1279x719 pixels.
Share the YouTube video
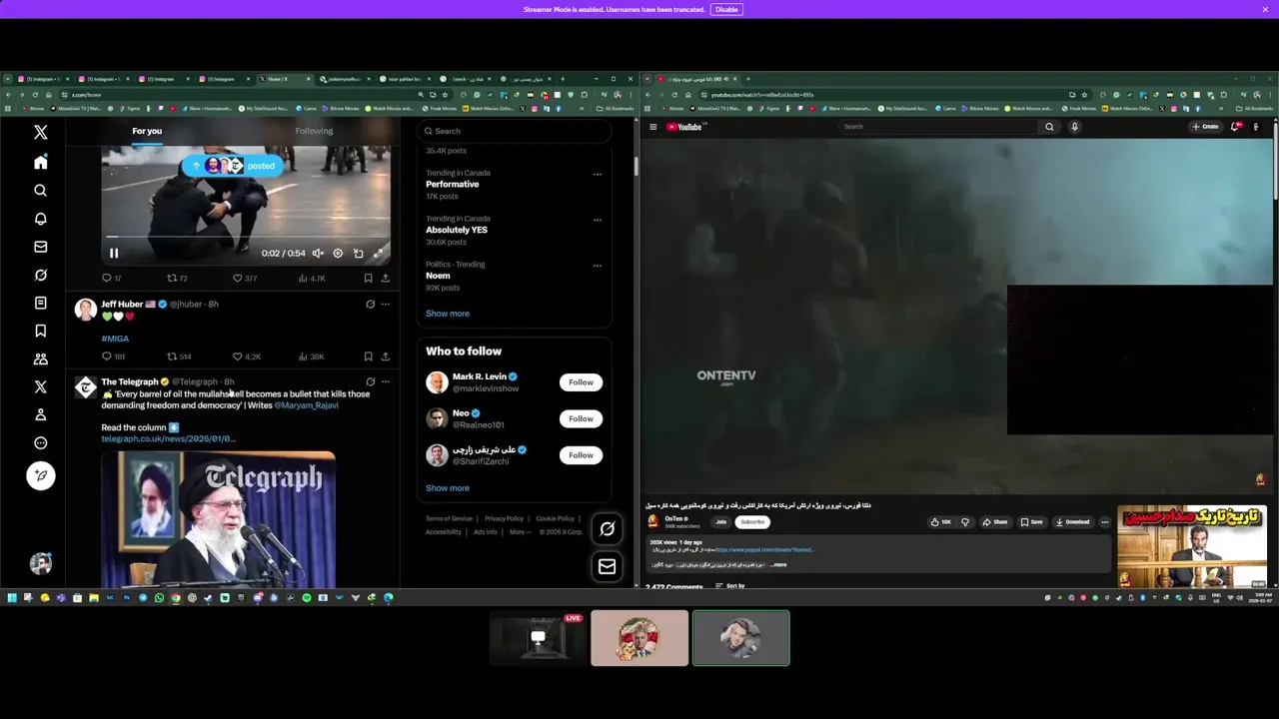click(995, 522)
